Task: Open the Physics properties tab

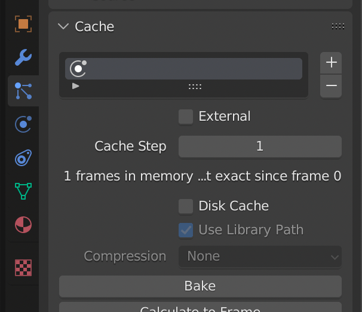Action: pyautogui.click(x=23, y=124)
